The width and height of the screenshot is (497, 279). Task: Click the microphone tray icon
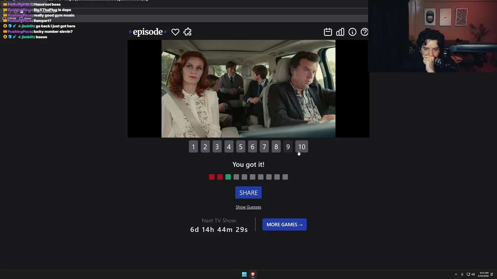coord(462,274)
